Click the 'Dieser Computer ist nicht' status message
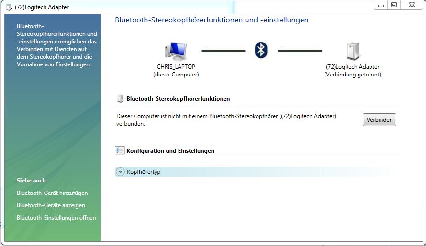This screenshot has width=426, height=246. (226, 120)
